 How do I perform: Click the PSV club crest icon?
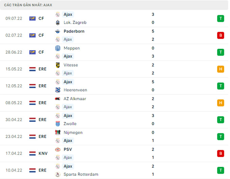[57, 149]
